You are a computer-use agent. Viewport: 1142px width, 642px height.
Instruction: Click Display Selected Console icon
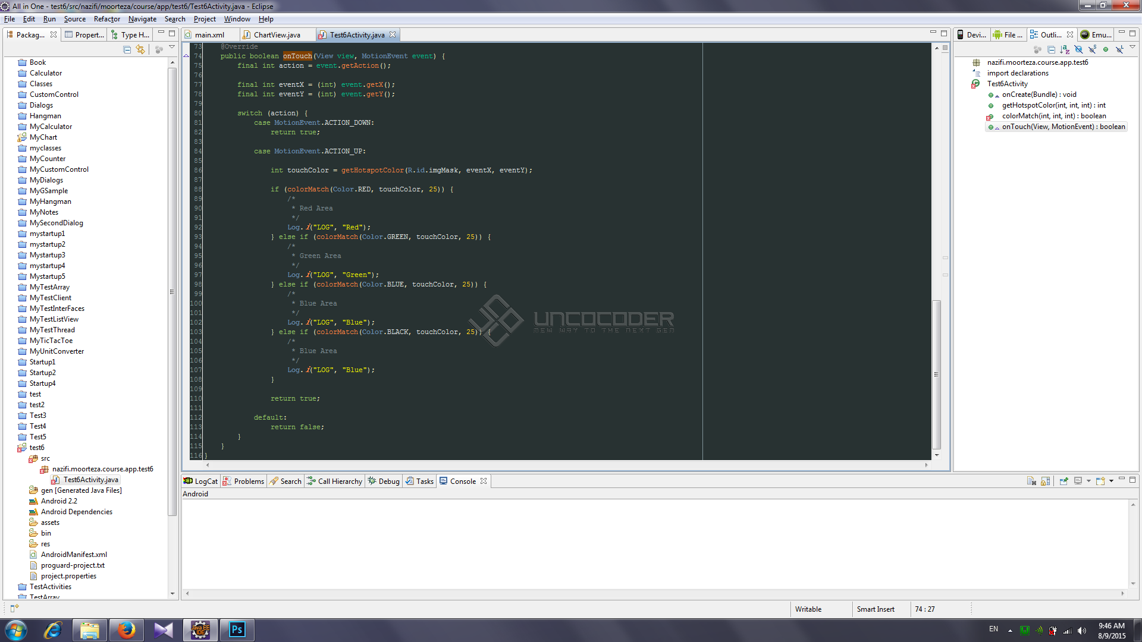pyautogui.click(x=1078, y=481)
